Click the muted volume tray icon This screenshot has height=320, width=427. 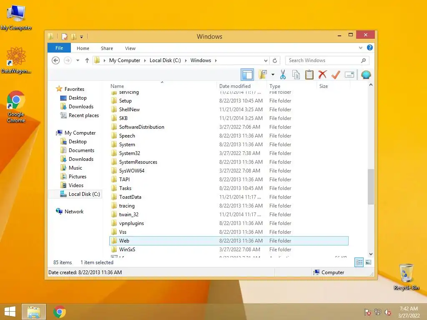[x=387, y=312]
